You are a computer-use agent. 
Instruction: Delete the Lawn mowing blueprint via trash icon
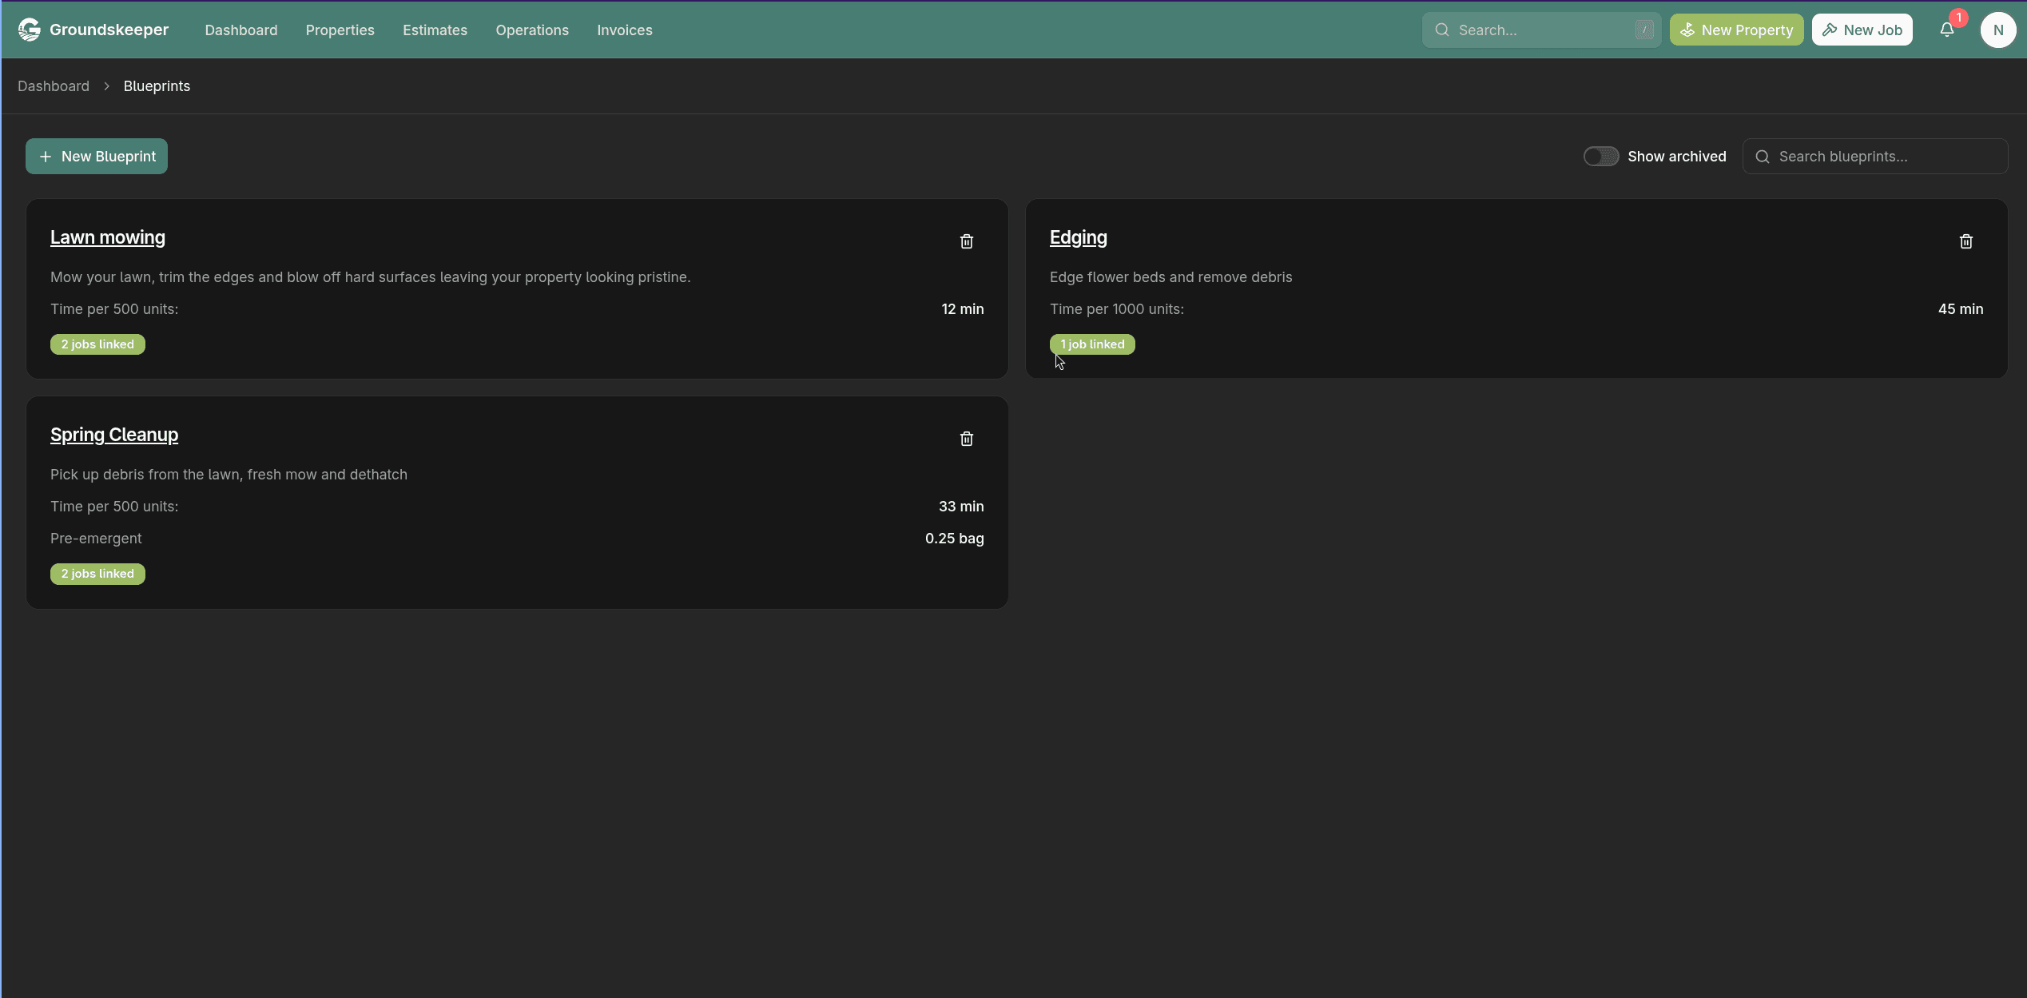pyautogui.click(x=966, y=241)
